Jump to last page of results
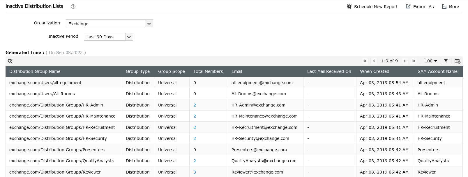Viewport: 468px width, 177px height. (x=414, y=61)
